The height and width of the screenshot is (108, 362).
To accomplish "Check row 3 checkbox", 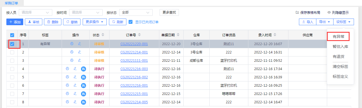I will coord(12,60).
